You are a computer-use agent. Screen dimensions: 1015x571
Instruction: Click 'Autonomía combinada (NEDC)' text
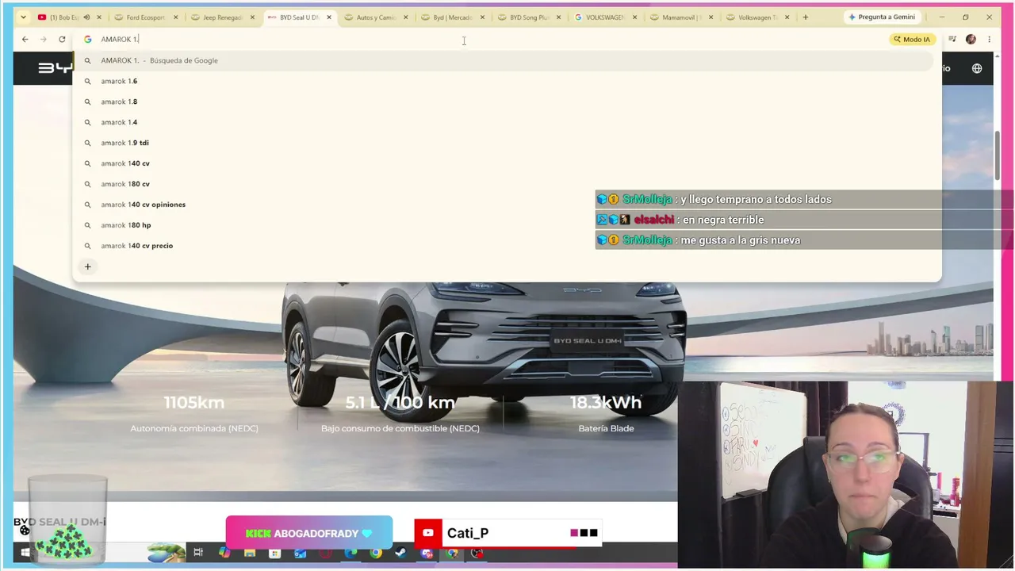click(194, 428)
